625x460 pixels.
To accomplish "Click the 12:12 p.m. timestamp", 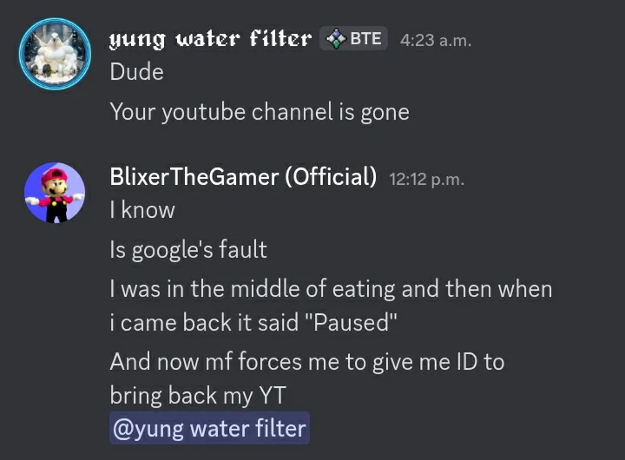I will tap(427, 180).
